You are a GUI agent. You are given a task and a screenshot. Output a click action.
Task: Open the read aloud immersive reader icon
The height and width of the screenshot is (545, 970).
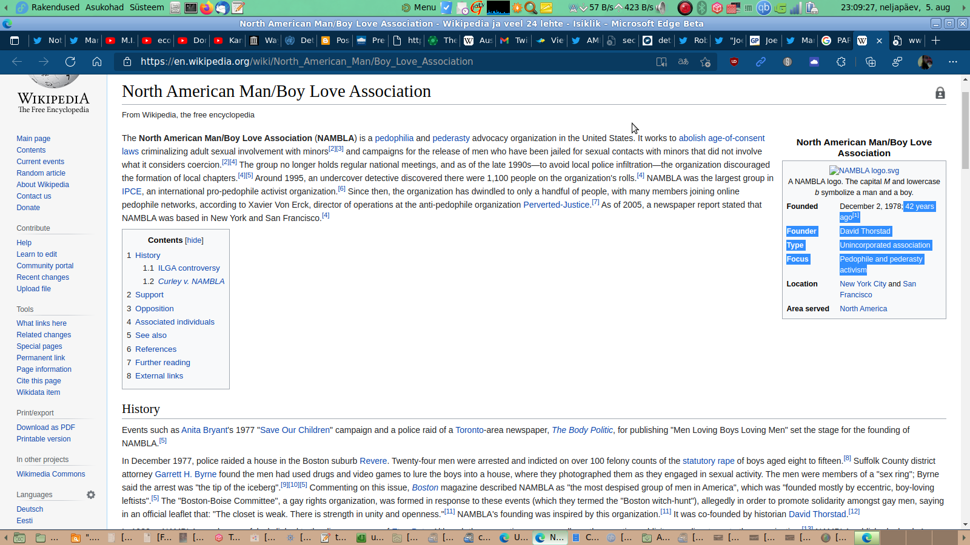[x=661, y=62]
